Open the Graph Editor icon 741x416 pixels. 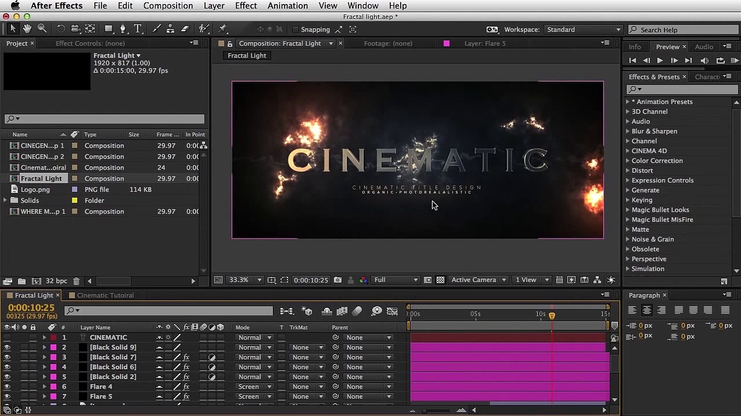tap(392, 311)
